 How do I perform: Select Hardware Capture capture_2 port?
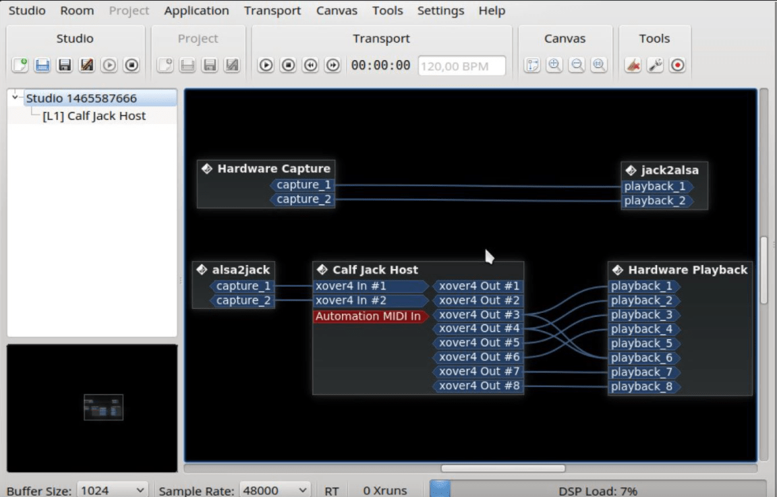point(302,199)
